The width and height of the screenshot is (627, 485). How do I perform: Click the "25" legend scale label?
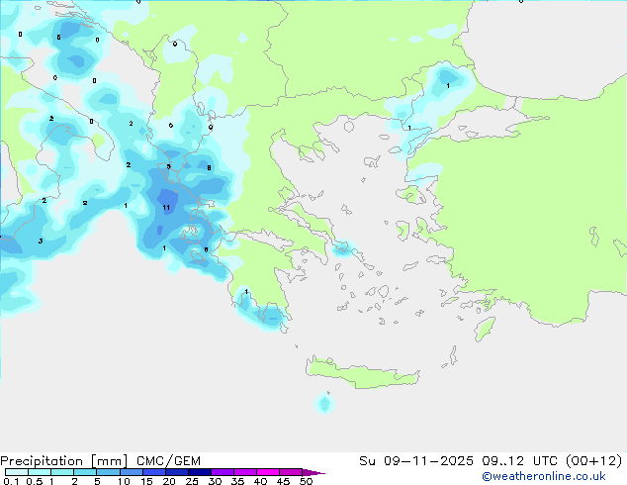click(192, 481)
